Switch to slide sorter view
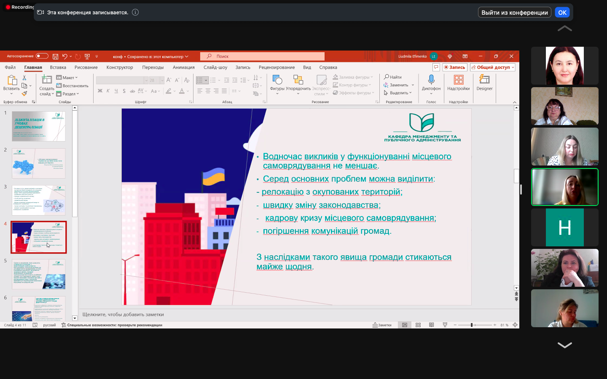 tap(418, 325)
